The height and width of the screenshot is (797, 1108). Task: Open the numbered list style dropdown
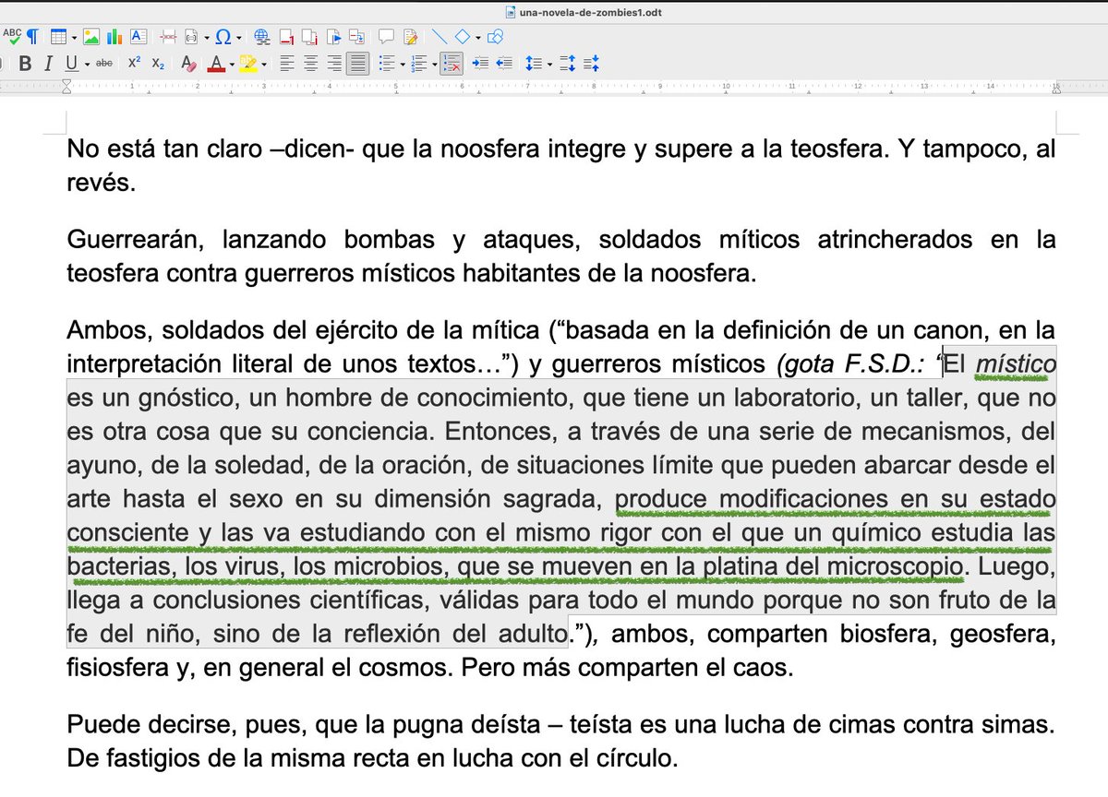[x=435, y=64]
